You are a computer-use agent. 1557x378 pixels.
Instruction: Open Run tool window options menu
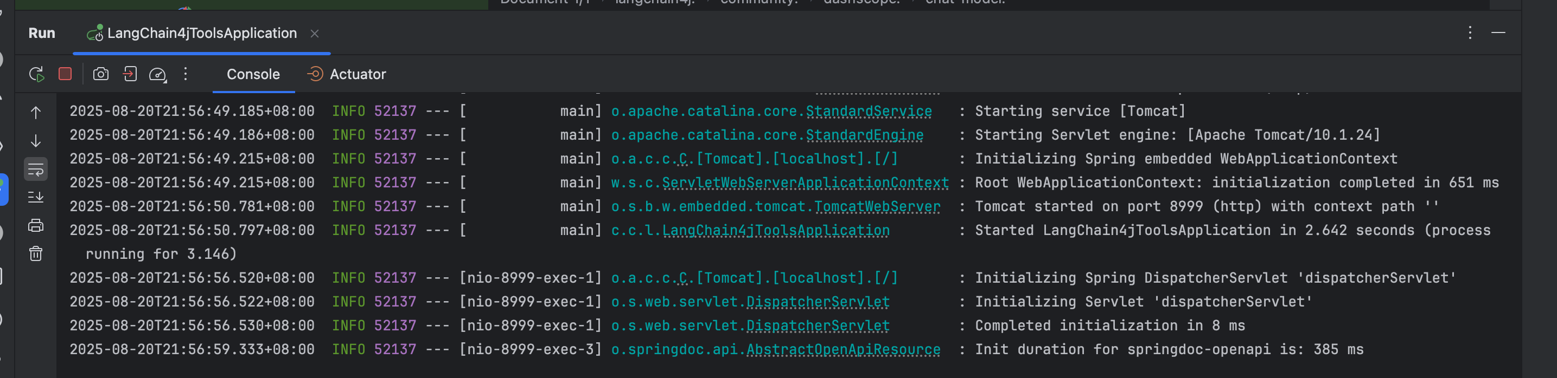1470,32
